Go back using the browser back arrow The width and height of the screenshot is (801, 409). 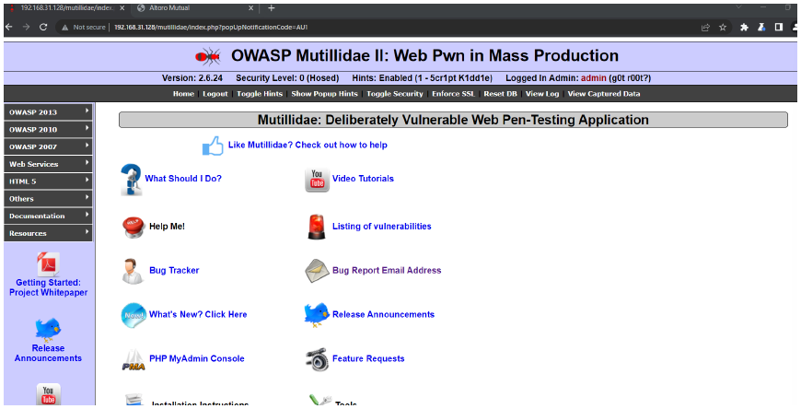pos(8,27)
